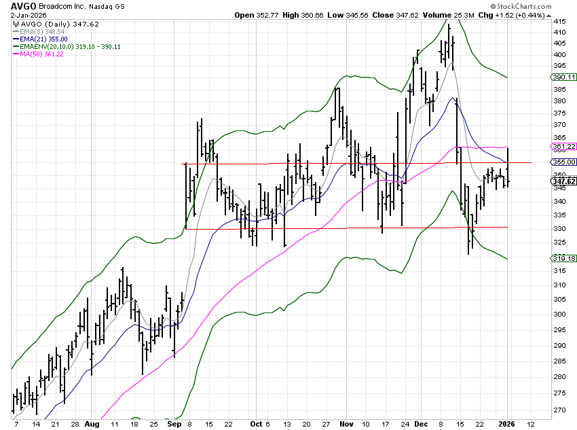The width and height of the screenshot is (577, 430).
Task: Click the High 360.66 value
Action: pos(303,15)
